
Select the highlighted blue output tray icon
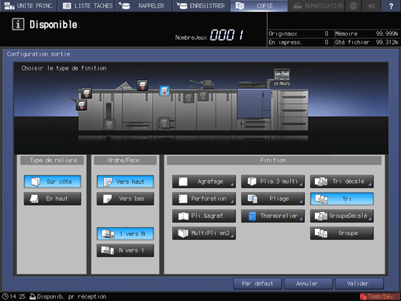164,91
